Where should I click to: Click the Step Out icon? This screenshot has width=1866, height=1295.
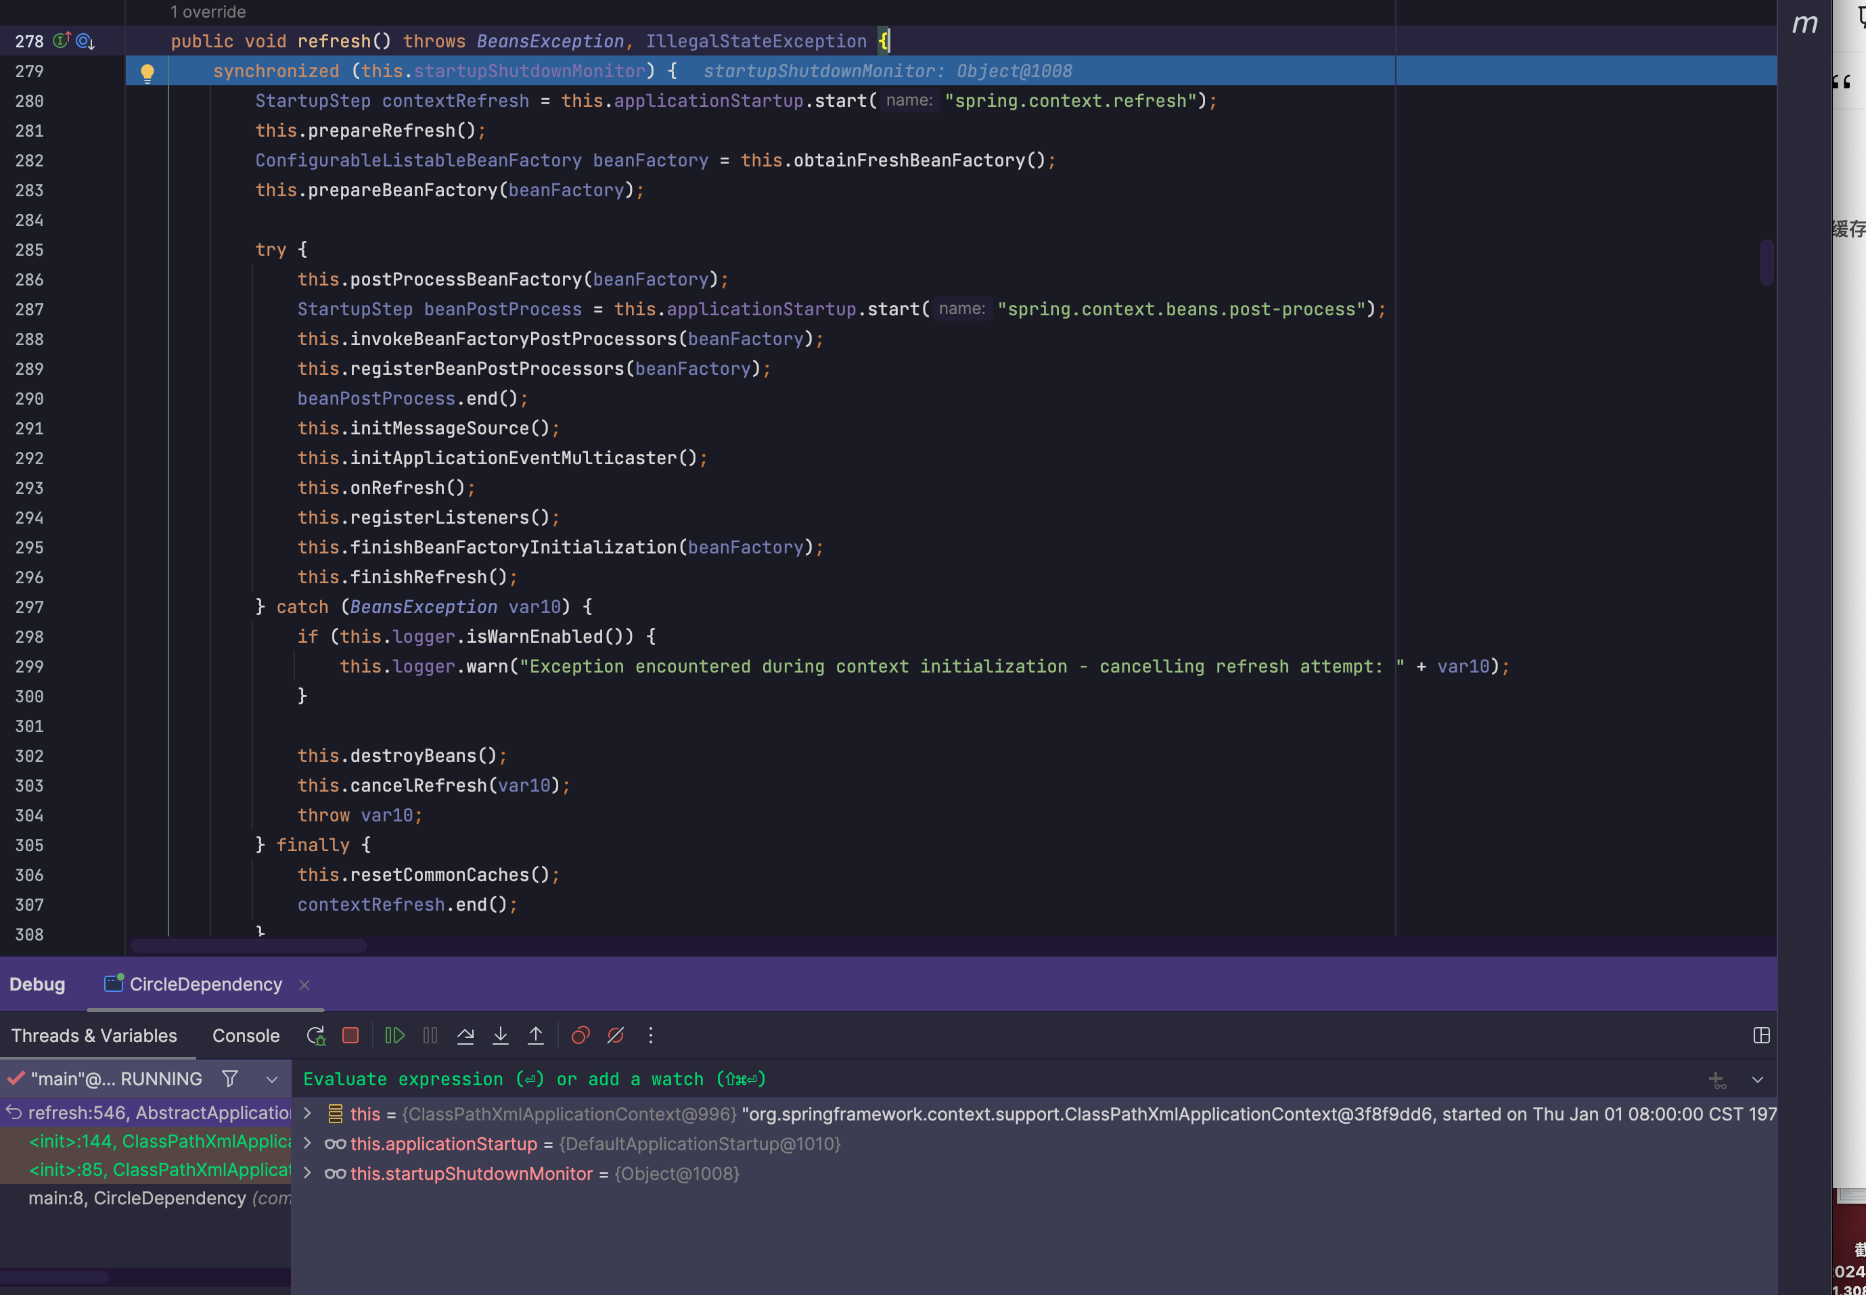tap(535, 1035)
